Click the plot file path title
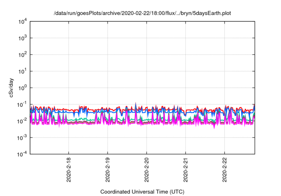The height and width of the screenshot is (196, 281). click(x=142, y=14)
